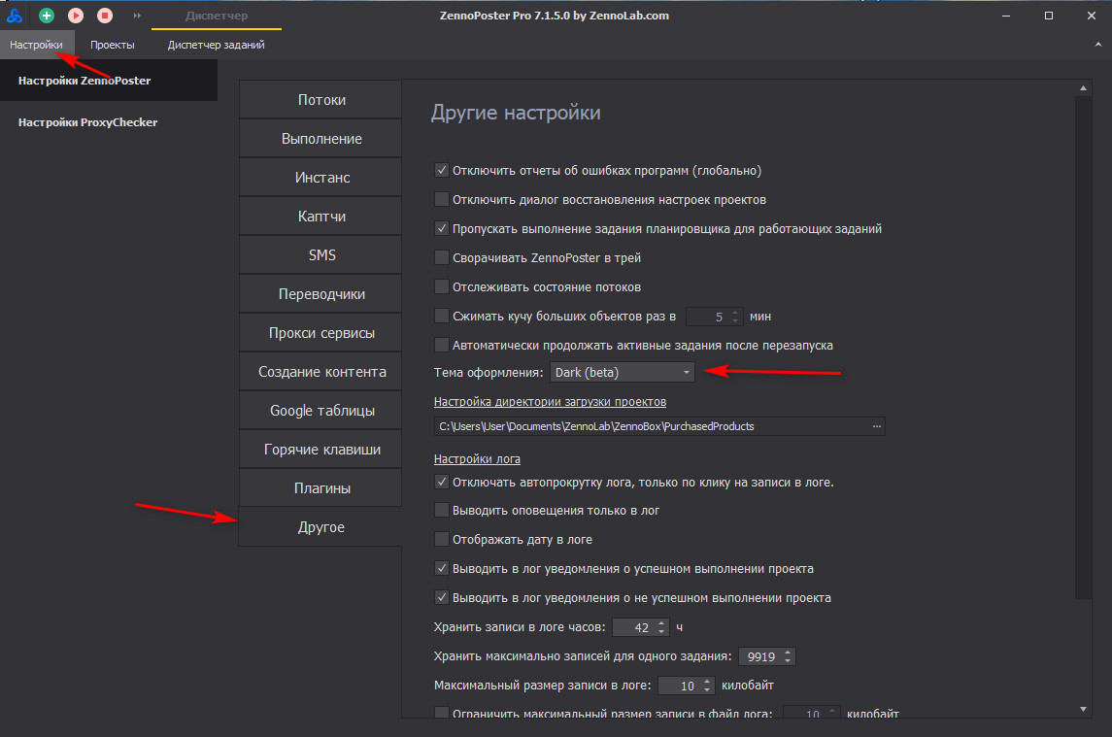Click the scrollbar up arrow in settings
The image size is (1112, 737).
[x=1083, y=88]
